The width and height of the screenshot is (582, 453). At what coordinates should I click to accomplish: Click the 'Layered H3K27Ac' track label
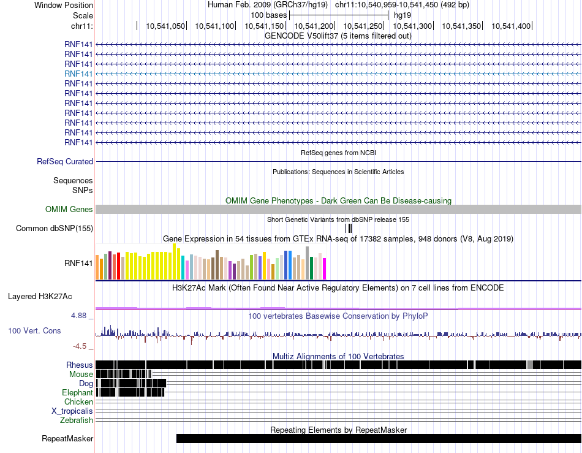(x=40, y=296)
